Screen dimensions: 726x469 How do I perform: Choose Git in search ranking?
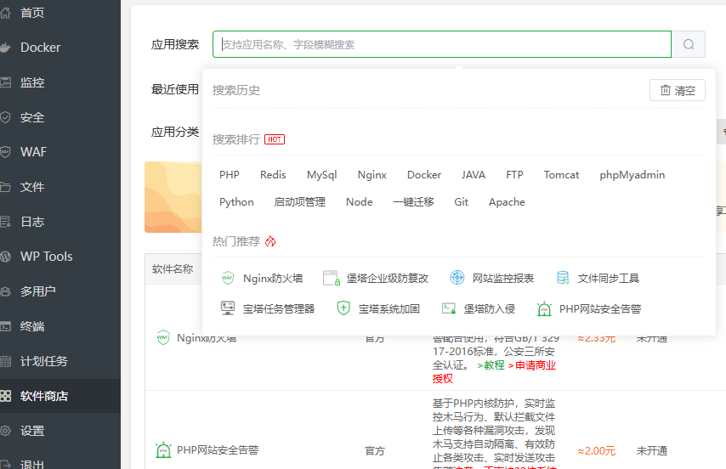tap(461, 202)
